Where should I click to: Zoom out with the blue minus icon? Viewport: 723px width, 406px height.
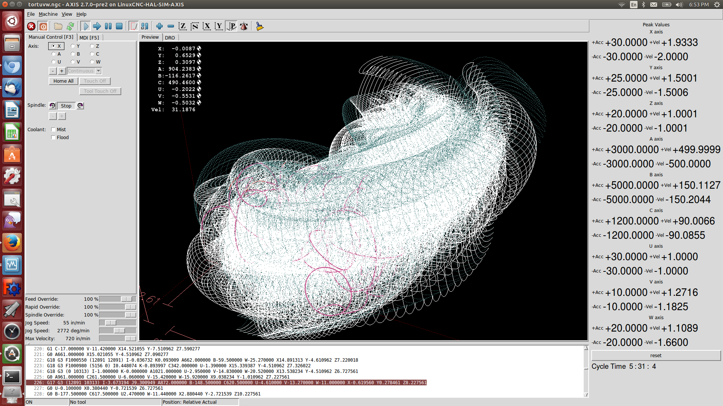coord(171,26)
